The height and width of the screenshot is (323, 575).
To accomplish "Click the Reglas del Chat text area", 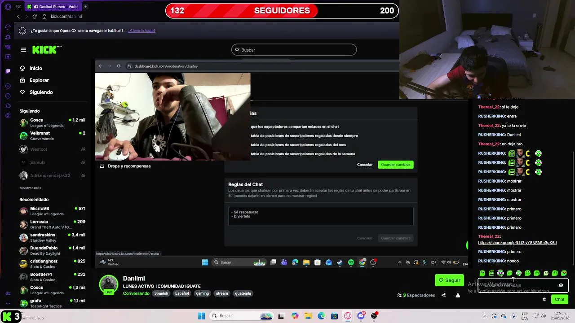I will (x=321, y=216).
